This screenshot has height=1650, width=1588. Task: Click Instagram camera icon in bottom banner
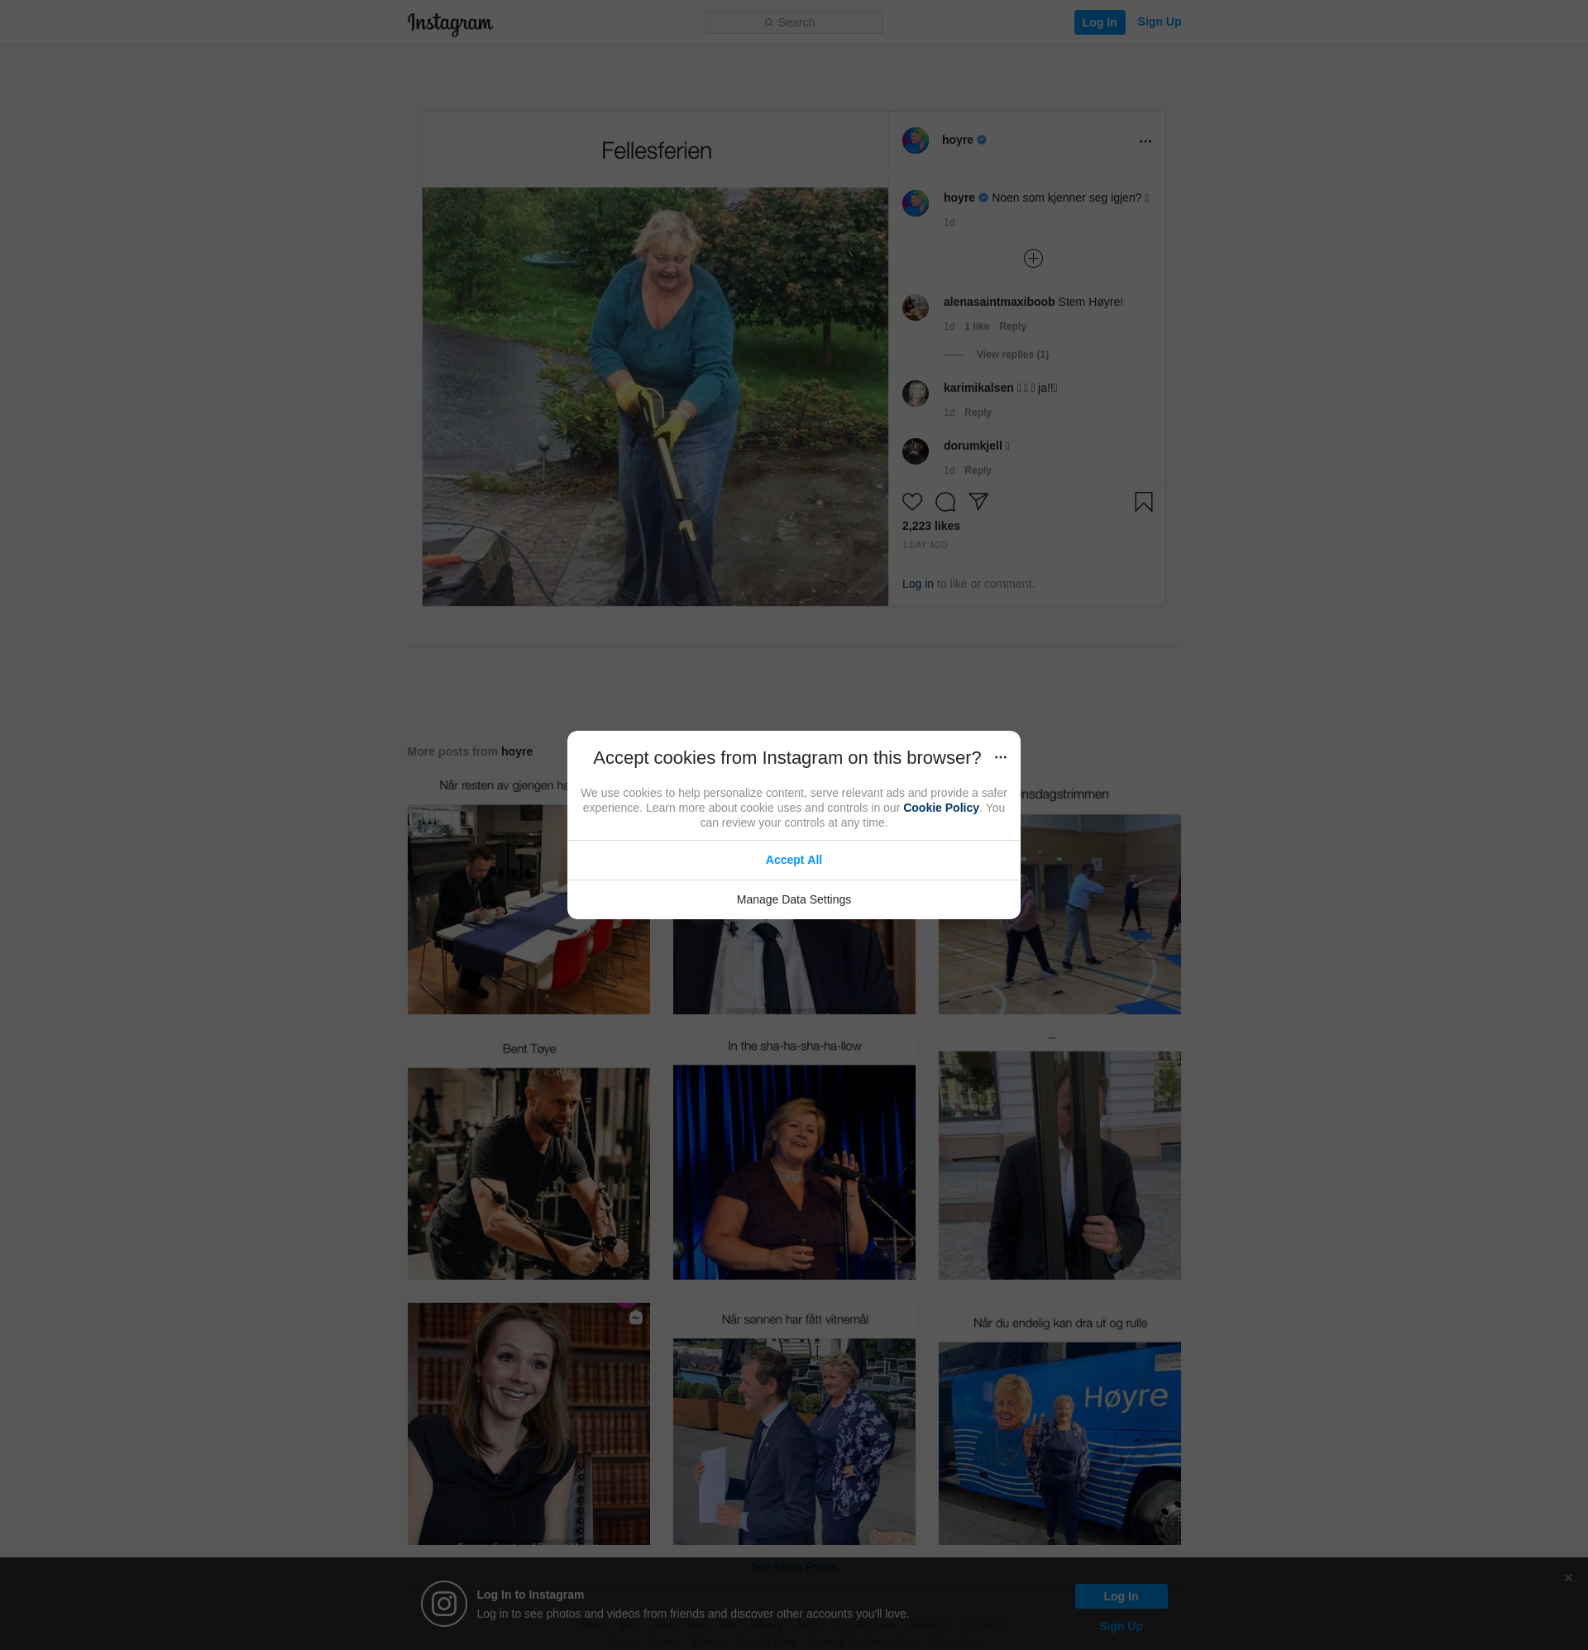click(x=444, y=1603)
